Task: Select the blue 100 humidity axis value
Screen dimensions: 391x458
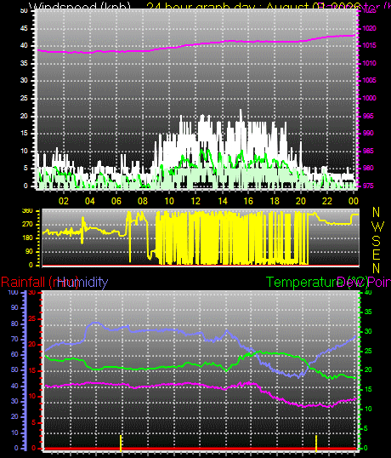Action: point(13,292)
